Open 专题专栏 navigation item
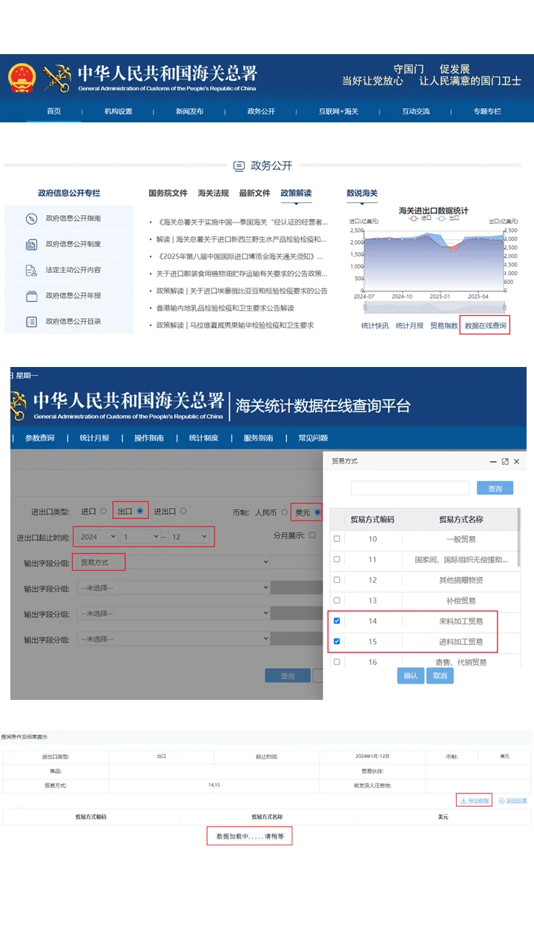Image resolution: width=534 pixels, height=949 pixels. tap(487, 111)
